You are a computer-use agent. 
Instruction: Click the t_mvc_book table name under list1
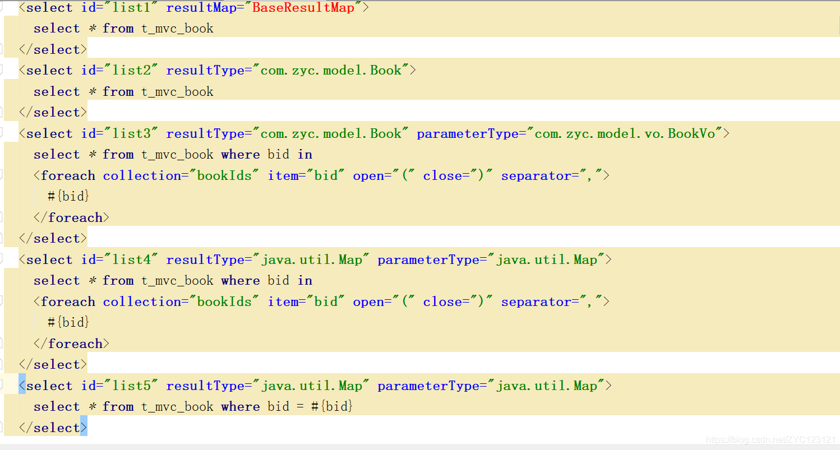coord(177,29)
